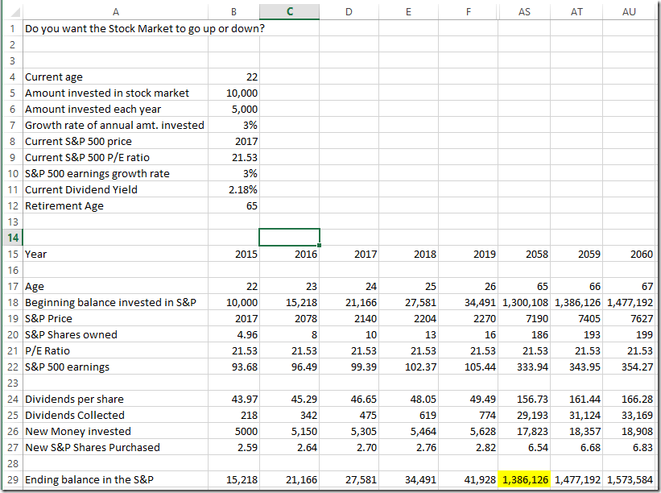Click the 29,193 dividends collected cell
Viewport: 661px width, 493px height.
point(524,415)
